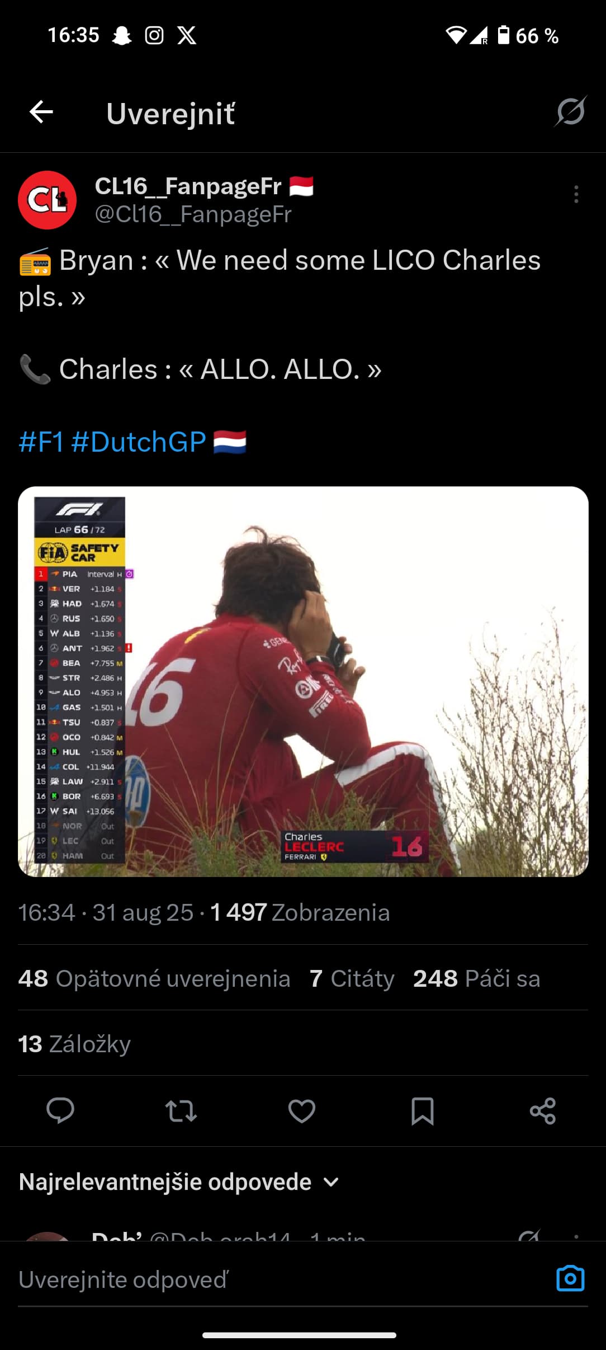This screenshot has width=606, height=1350.
Task: Open the @Cl16__FanpageFr handle
Action: pos(193,214)
